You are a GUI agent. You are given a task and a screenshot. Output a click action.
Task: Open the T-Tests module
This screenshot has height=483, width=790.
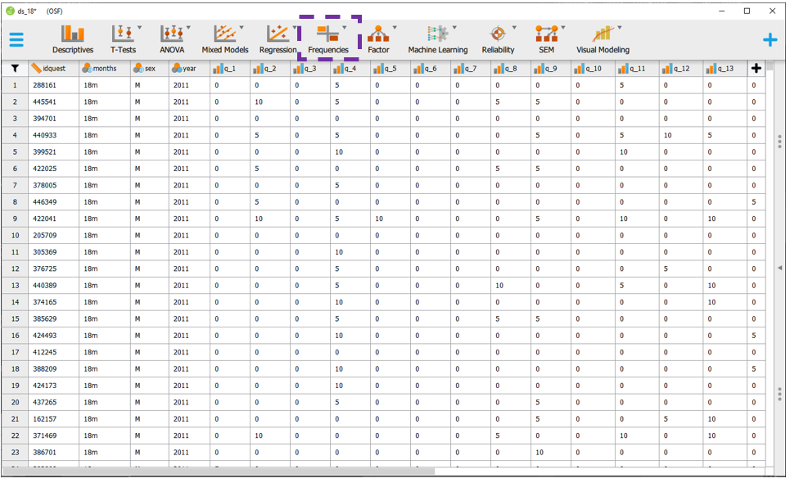pos(123,38)
